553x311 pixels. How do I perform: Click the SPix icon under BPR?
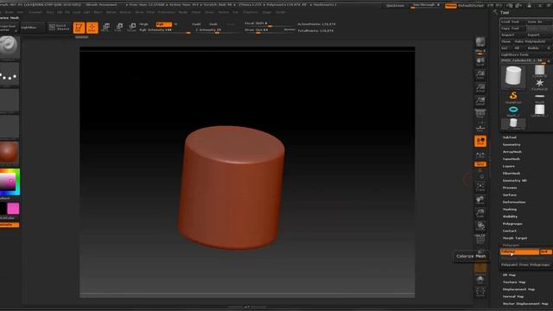[x=480, y=52]
